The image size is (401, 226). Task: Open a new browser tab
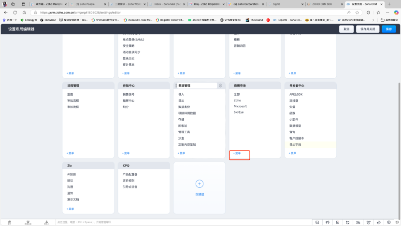click(x=389, y=4)
